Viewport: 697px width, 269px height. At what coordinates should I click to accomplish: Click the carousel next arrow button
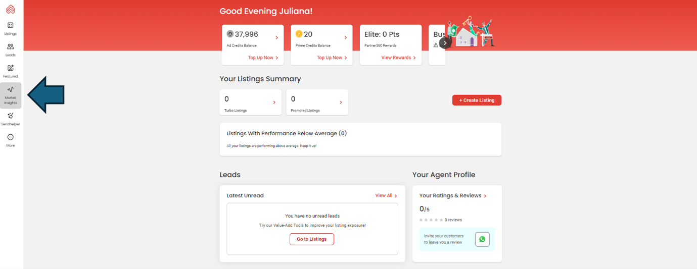[445, 43]
